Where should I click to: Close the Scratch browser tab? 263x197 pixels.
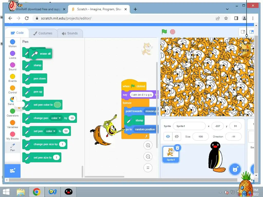[x=125, y=9]
